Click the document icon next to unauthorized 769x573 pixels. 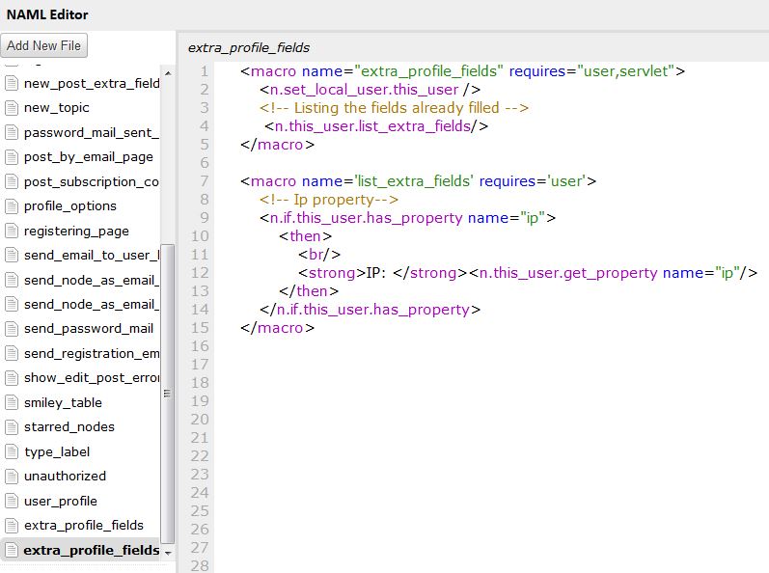(12, 476)
